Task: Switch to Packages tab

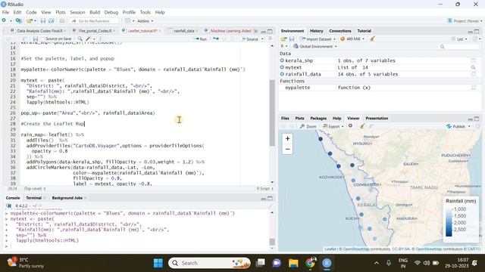Action: tap(318, 118)
